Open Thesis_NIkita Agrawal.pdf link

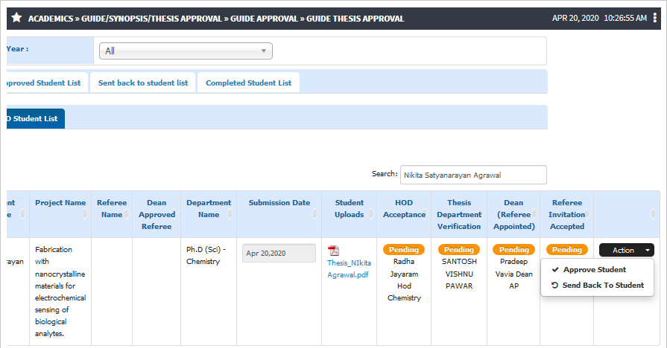(x=349, y=268)
